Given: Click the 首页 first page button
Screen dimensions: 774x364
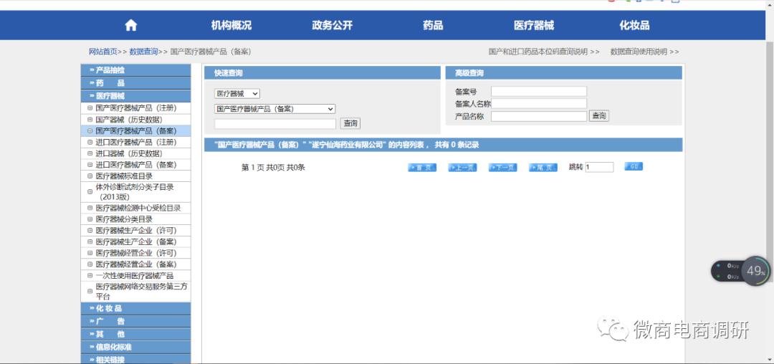Looking at the screenshot, I should coord(422,168).
